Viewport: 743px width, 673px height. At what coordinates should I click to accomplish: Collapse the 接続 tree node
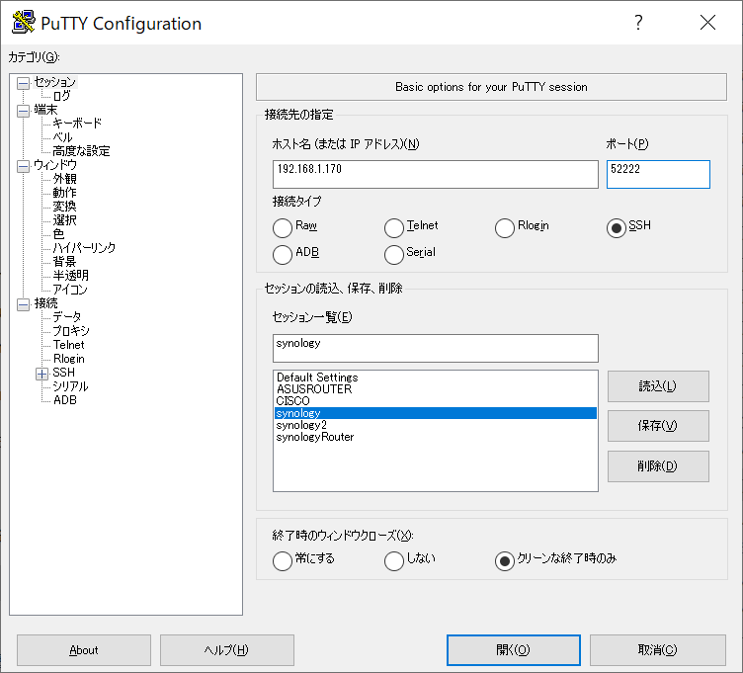point(24,304)
